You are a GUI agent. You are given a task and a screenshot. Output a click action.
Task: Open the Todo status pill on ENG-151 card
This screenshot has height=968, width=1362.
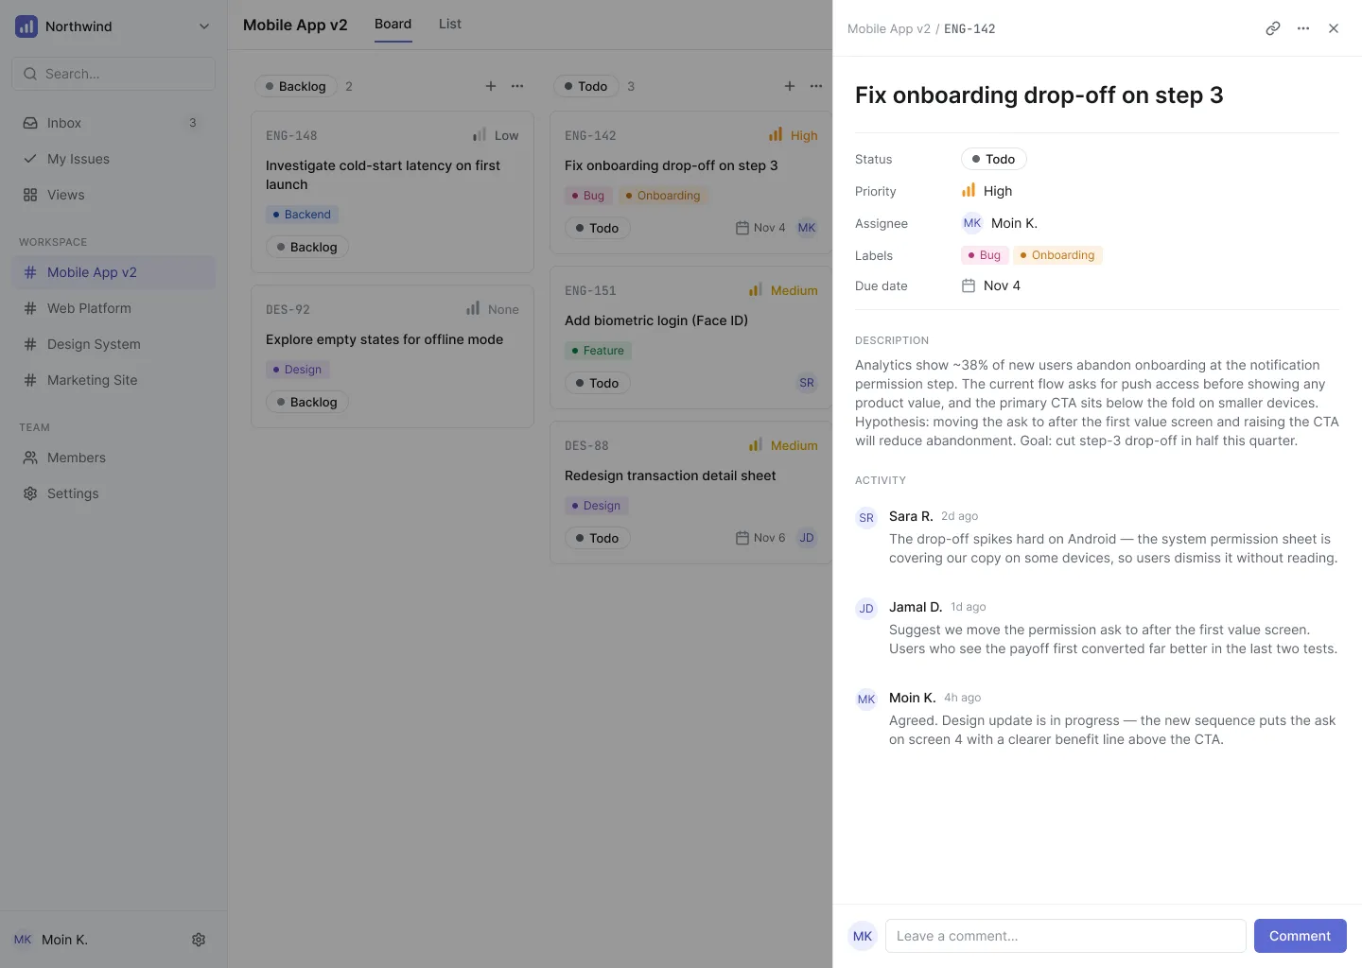pyautogui.click(x=598, y=383)
